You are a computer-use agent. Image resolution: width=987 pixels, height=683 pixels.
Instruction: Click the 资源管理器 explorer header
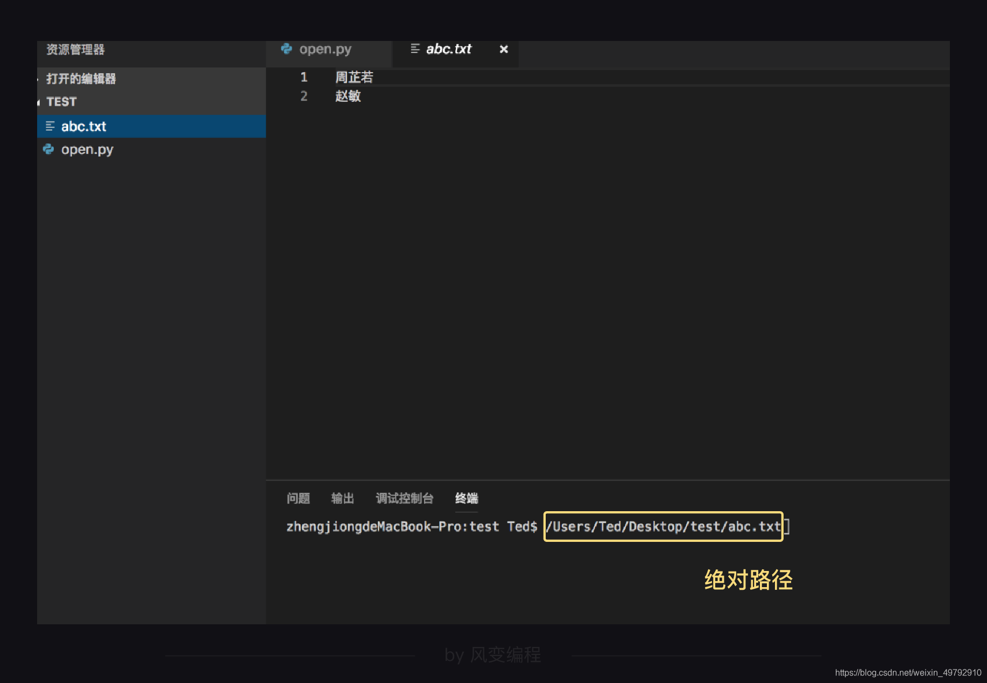coord(75,50)
